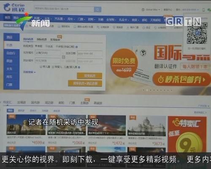The height and width of the screenshot is (169, 211).
Task: Click the swap cities icon between city fields
Action: point(63,57)
